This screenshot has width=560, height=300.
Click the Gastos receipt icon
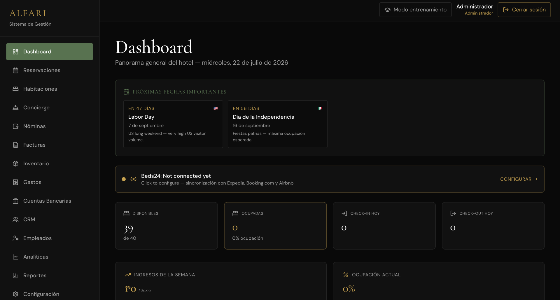pos(15,182)
